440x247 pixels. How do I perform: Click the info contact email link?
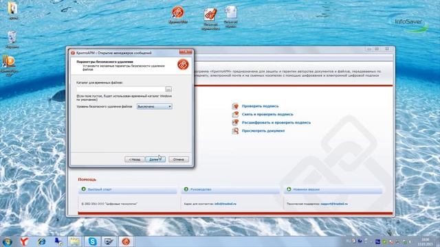tap(225, 204)
